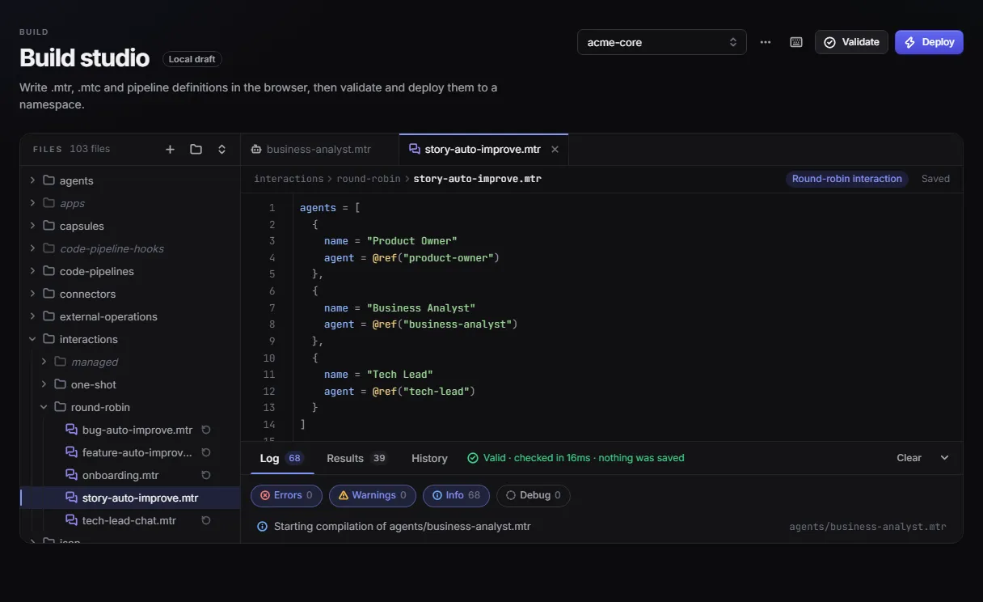The image size is (983, 602).
Task: Select the story-auto-improve.mtr editor tab
Action: [x=483, y=149]
